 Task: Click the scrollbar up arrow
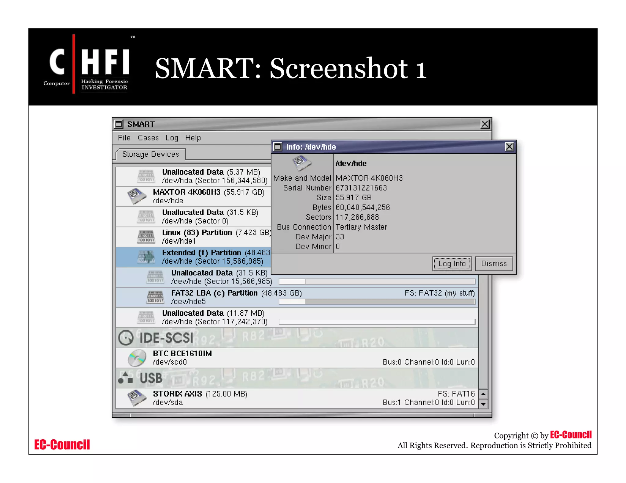point(483,394)
